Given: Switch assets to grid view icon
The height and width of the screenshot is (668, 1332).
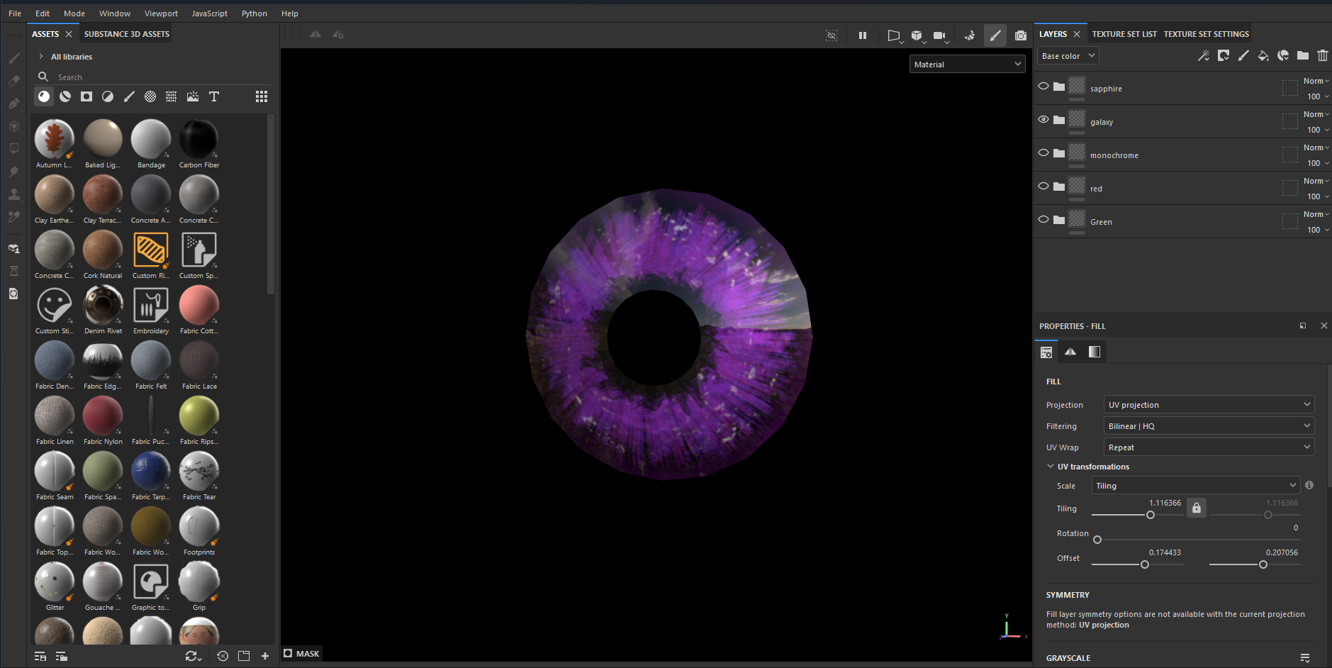Looking at the screenshot, I should [262, 96].
